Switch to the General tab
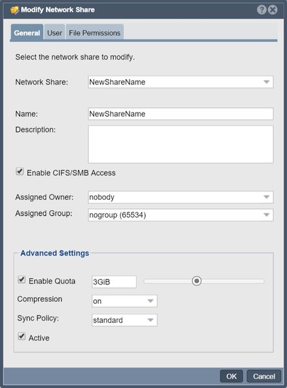Viewport: 287px width, 388px height. click(27, 33)
